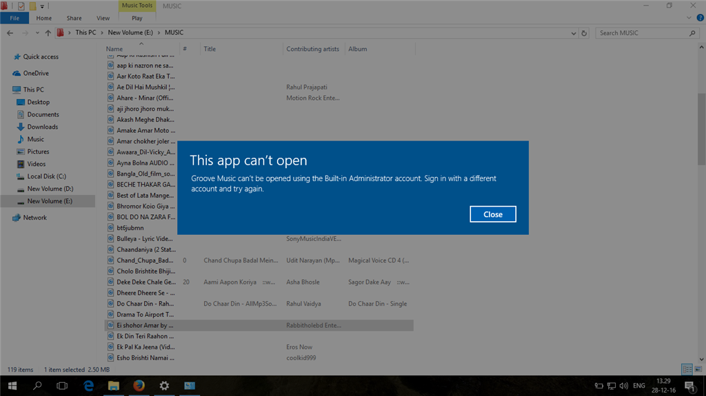This screenshot has width=706, height=396.
Task: Go up one folder level
Action: pyautogui.click(x=48, y=33)
